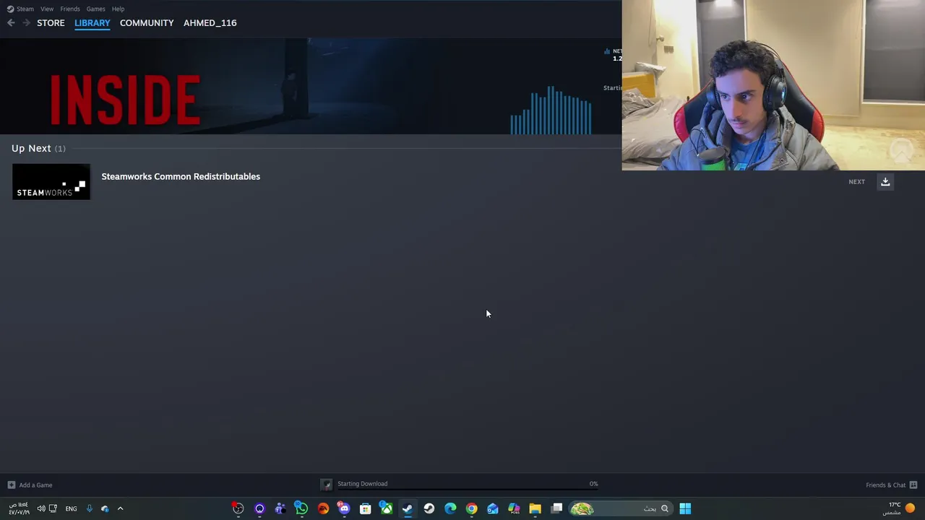
Task: Click the microphone tray icon
Action: tap(90, 508)
